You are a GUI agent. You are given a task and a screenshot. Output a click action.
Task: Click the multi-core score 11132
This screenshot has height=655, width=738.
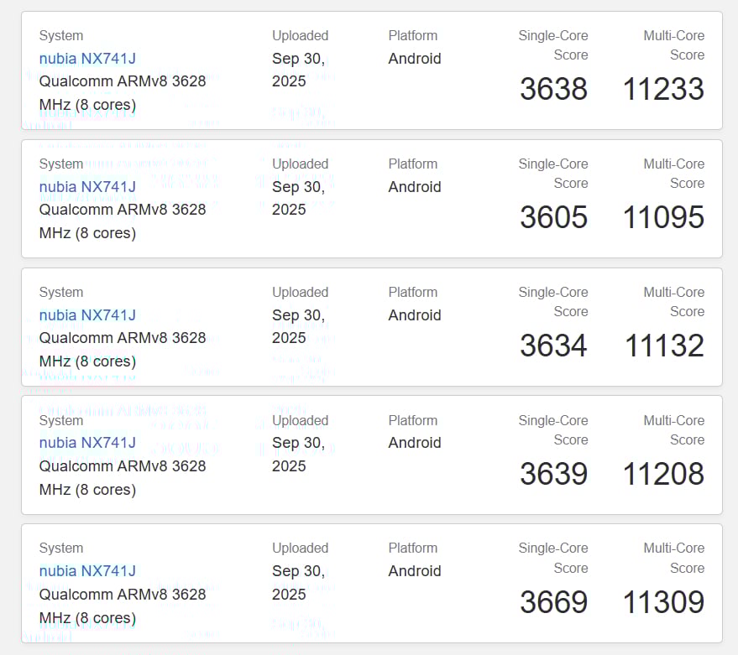(664, 346)
